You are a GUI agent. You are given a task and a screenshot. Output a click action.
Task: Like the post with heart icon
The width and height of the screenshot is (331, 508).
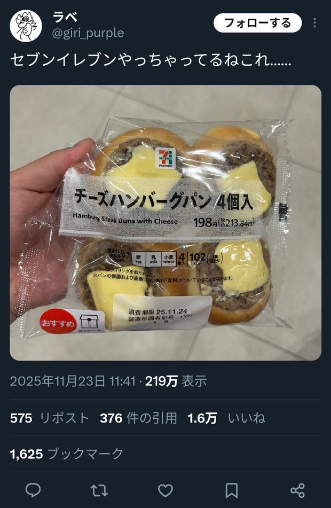tap(165, 490)
